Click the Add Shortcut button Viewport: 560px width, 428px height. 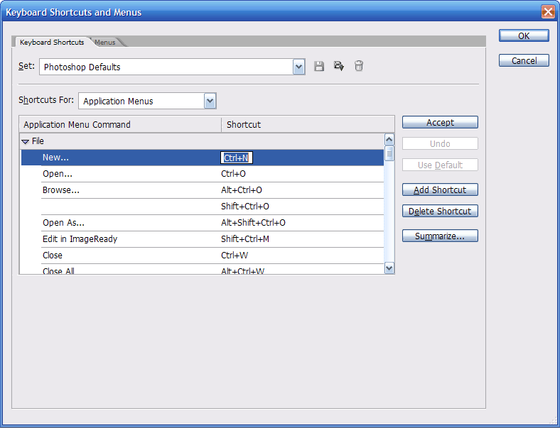[440, 190]
